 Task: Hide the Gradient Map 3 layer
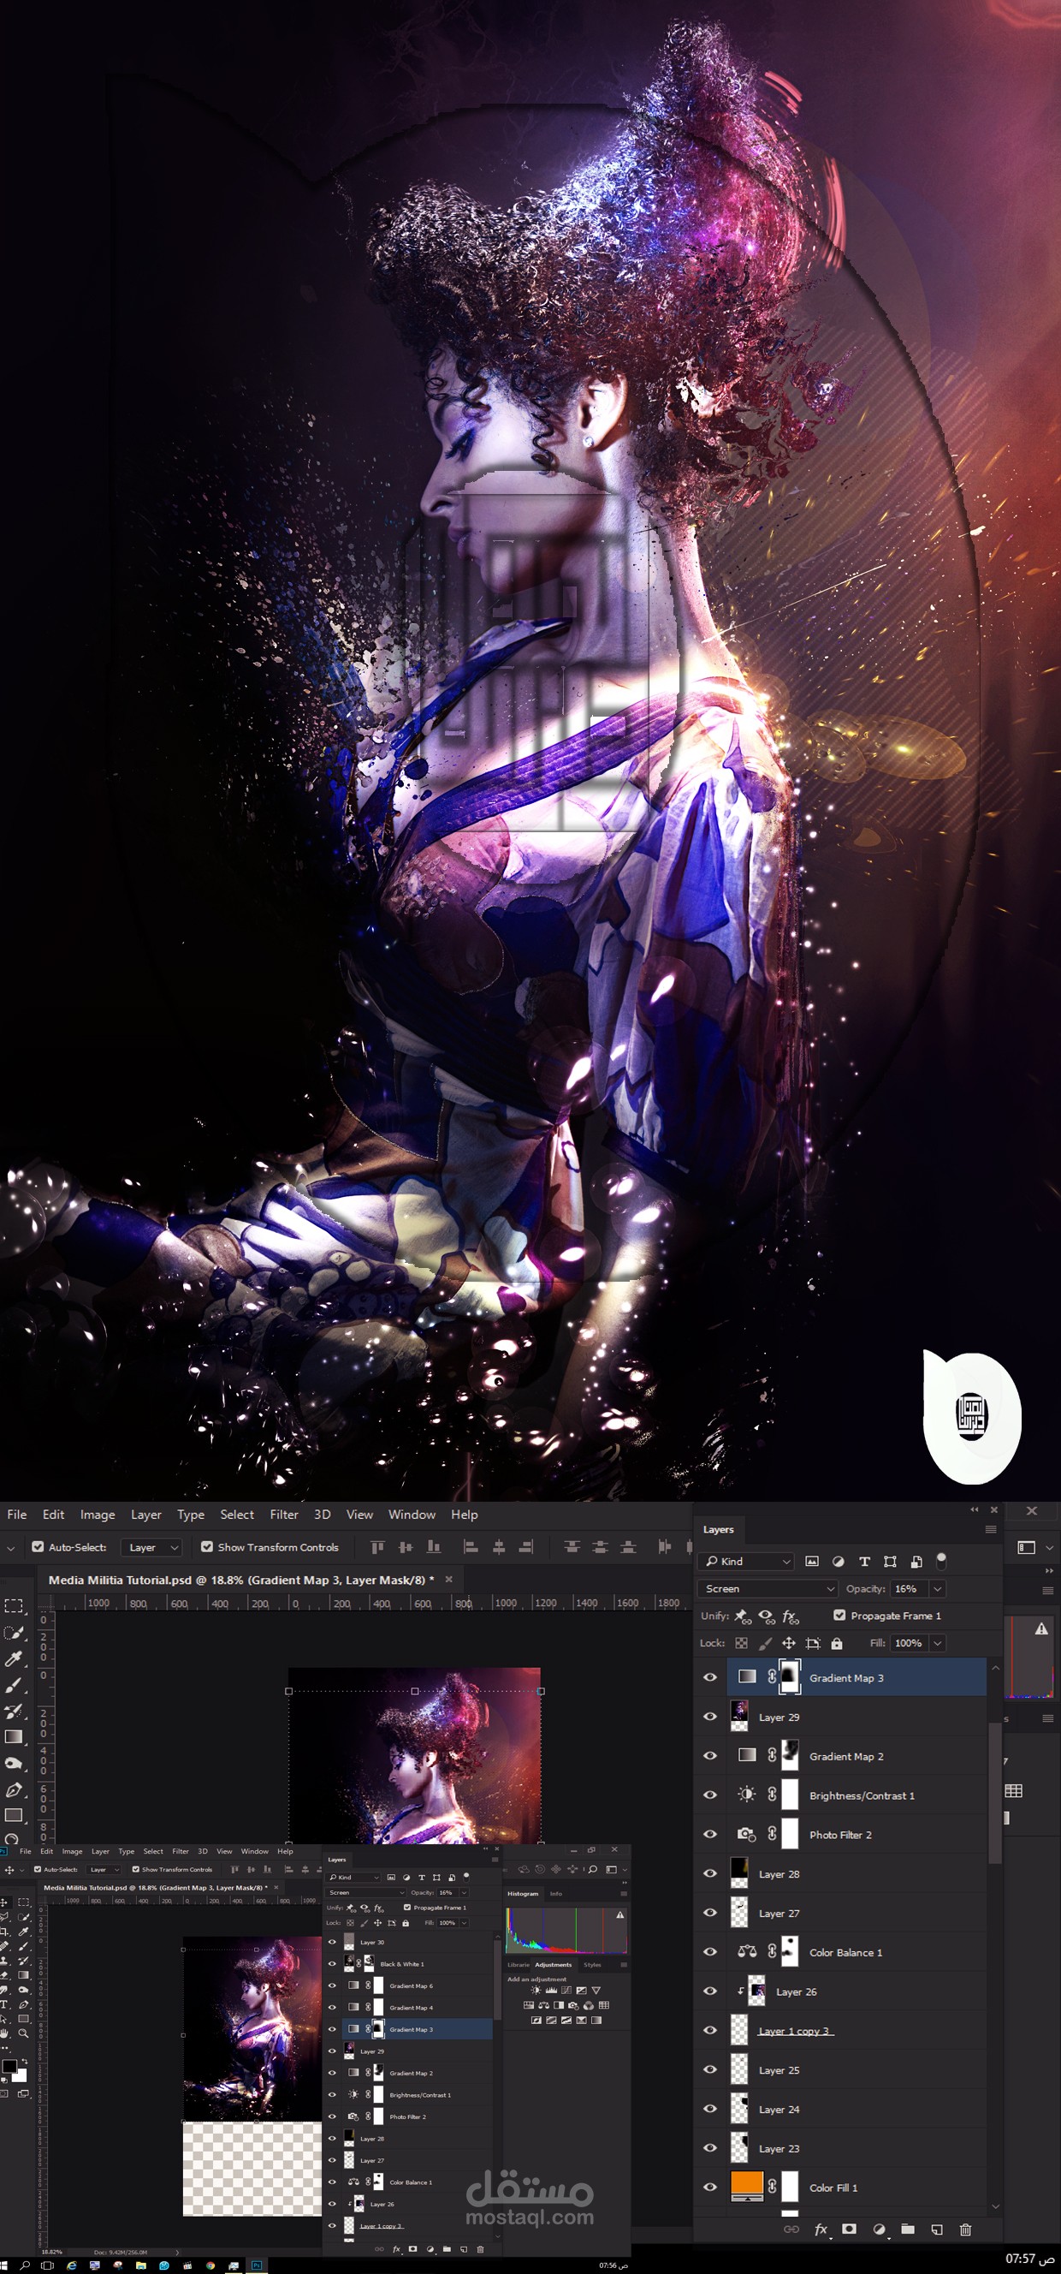pyautogui.click(x=710, y=1678)
